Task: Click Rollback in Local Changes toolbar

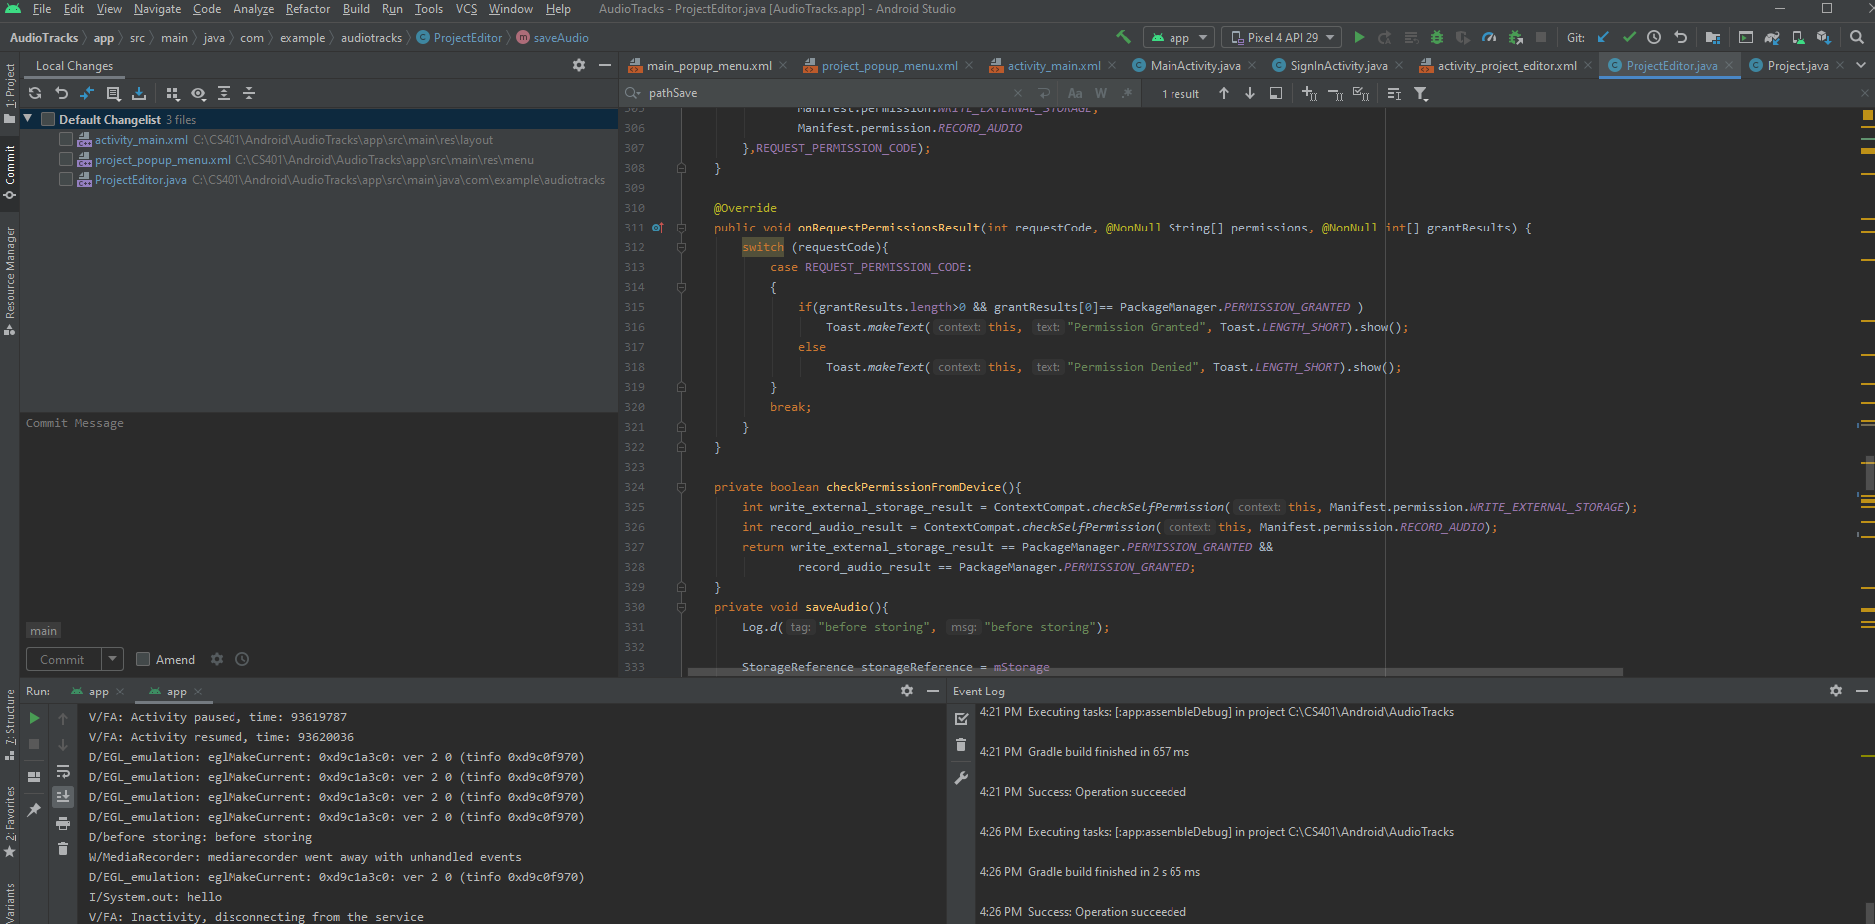Action: click(61, 93)
